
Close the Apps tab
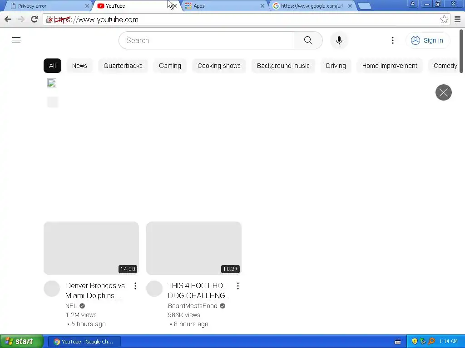click(x=262, y=6)
